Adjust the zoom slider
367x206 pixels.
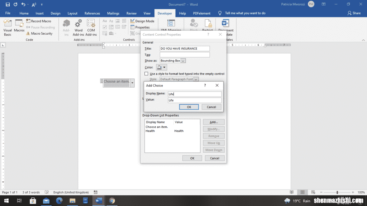tap(337, 192)
